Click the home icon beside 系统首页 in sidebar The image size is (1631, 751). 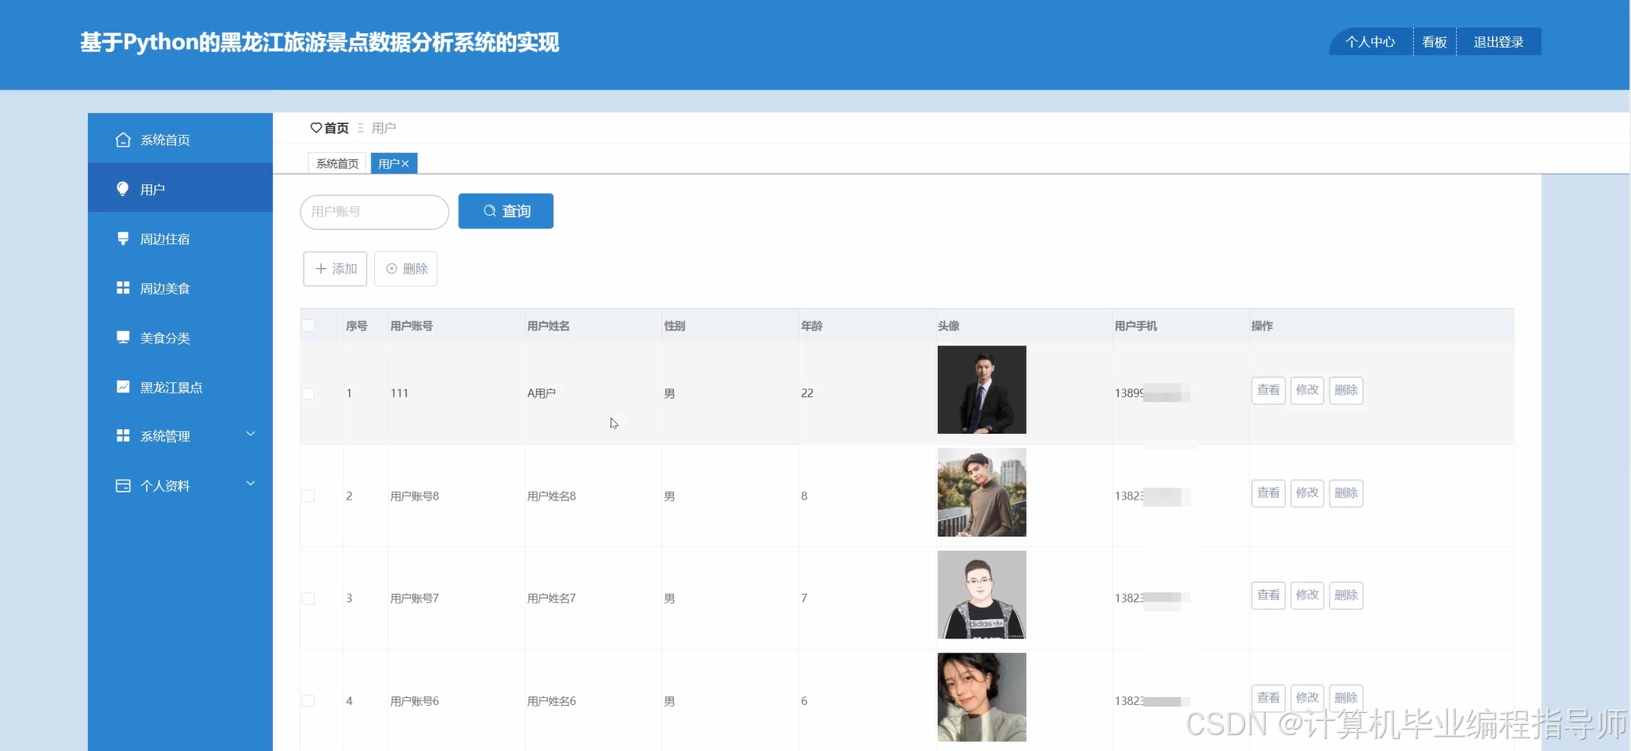tap(123, 140)
